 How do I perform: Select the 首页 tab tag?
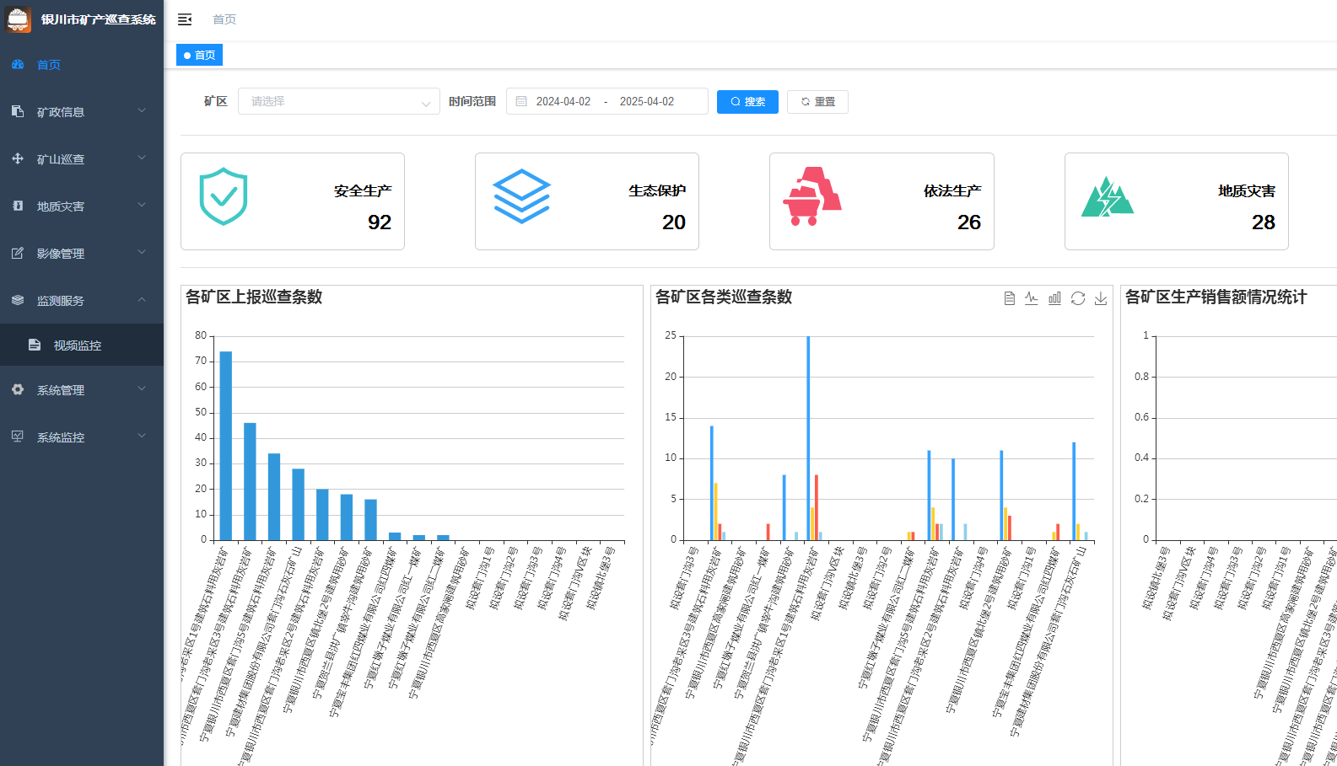200,55
